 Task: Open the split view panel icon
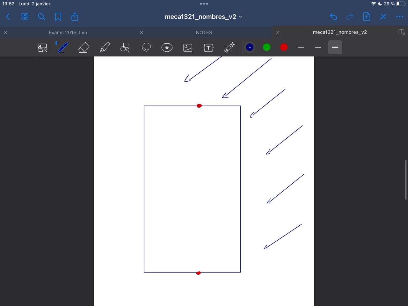pos(402,32)
